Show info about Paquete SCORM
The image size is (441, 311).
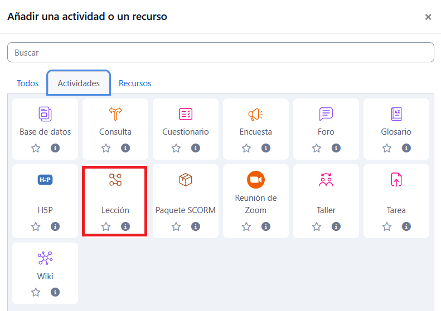[196, 226]
